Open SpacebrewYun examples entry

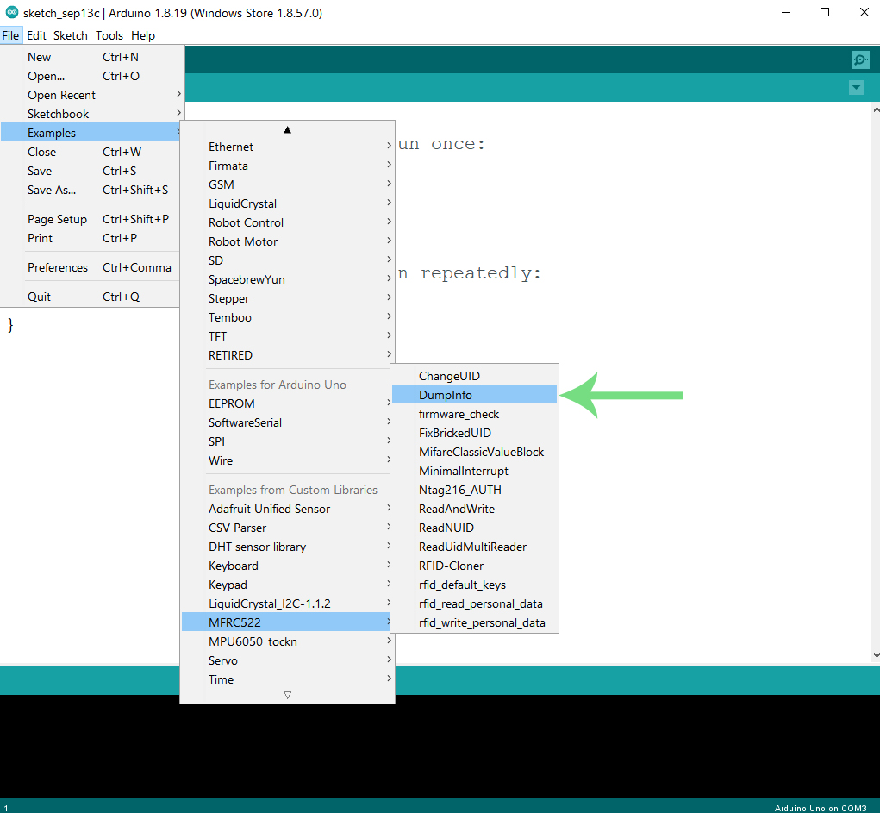pyautogui.click(x=287, y=279)
